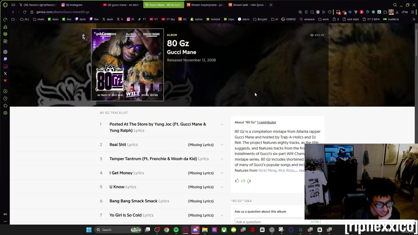The image size is (418, 235).
Task: Click the search tabs magnifier icon
Action: click(395, 5)
